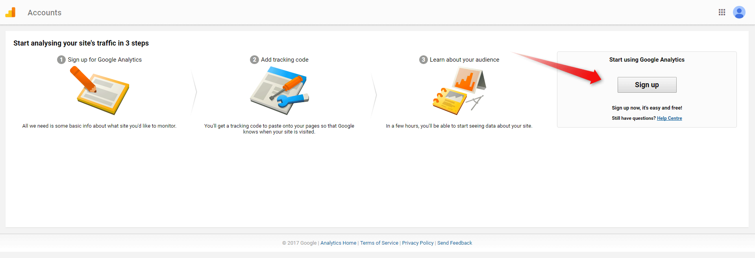Click the step 3 number badge
Image resolution: width=755 pixels, height=258 pixels.
click(x=423, y=60)
